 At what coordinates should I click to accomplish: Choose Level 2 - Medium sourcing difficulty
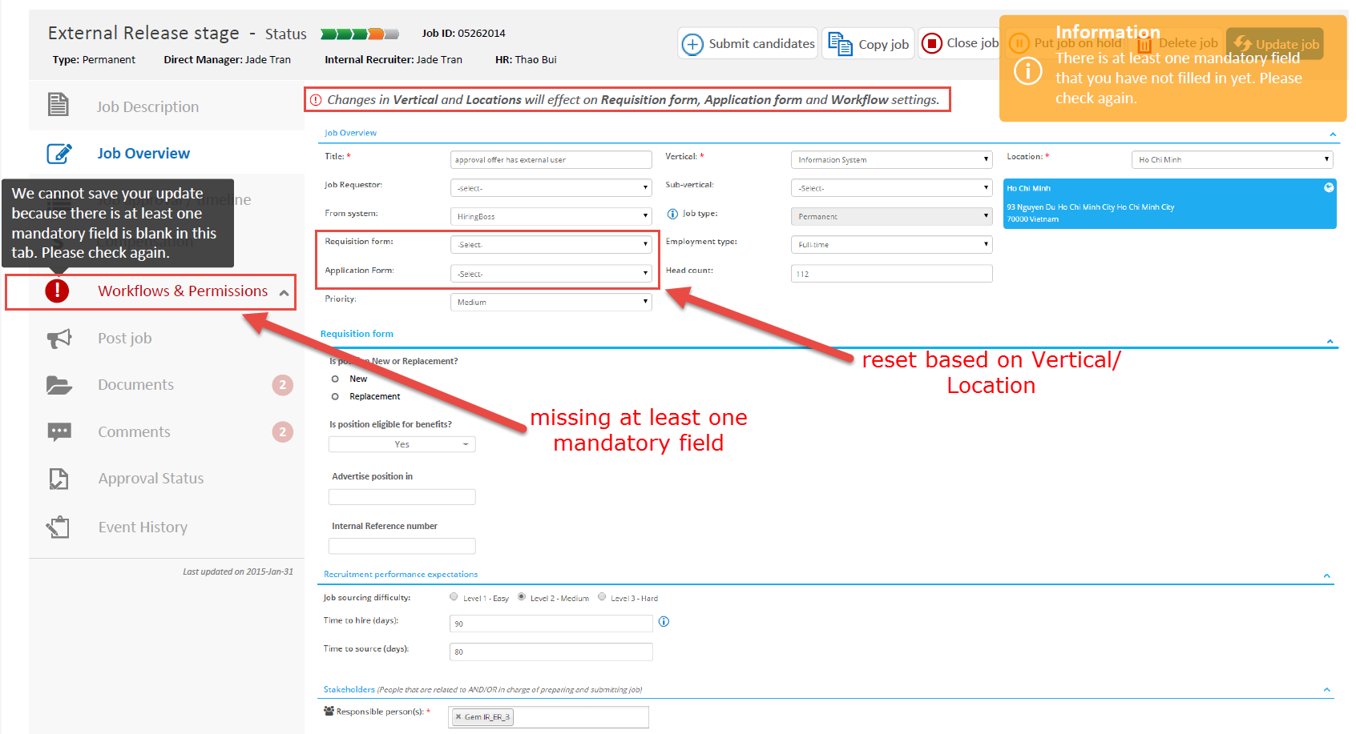tap(522, 597)
